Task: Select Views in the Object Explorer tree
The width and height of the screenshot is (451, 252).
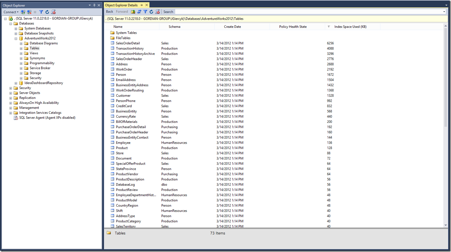Action: coord(34,53)
